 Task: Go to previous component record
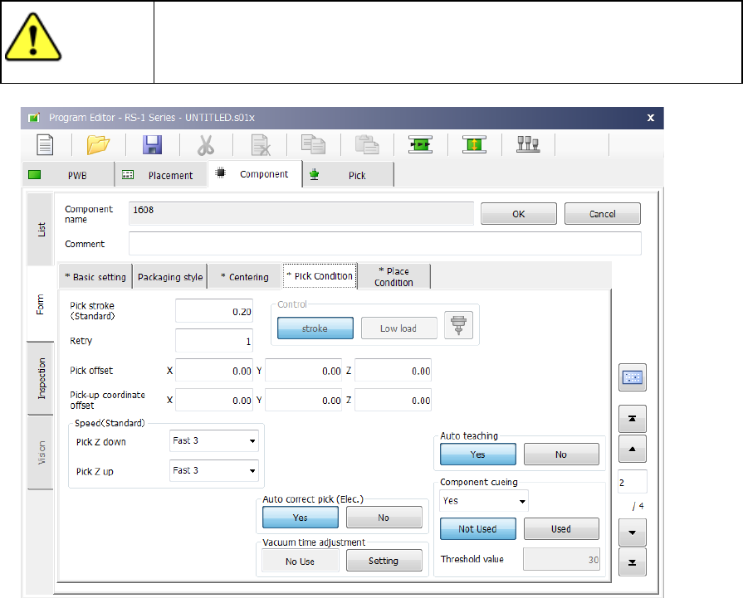632,449
